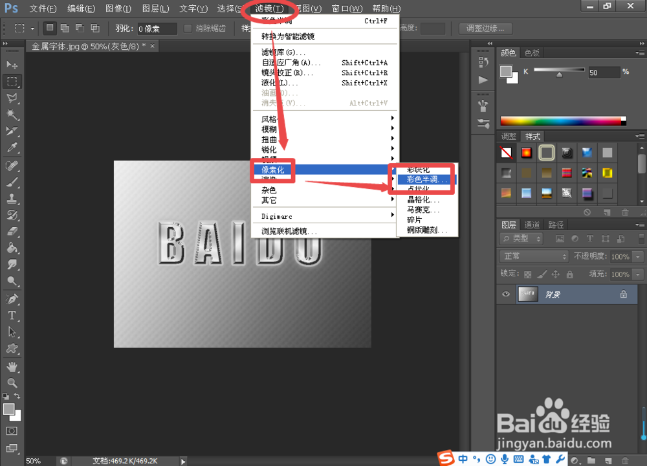Toggle lock position icon
The image size is (647, 466).
click(x=556, y=274)
